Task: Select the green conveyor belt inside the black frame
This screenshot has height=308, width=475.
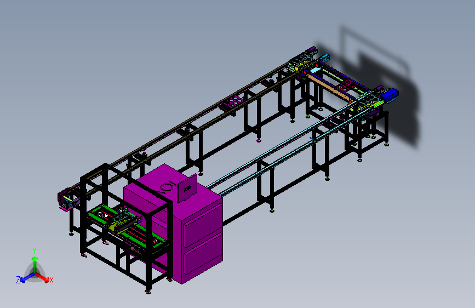Action: tap(127, 227)
